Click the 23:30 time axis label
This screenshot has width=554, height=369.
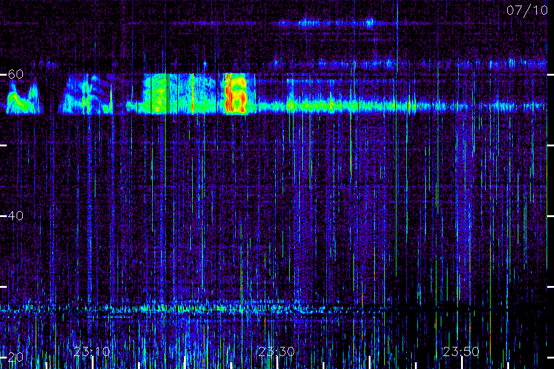[x=276, y=352]
